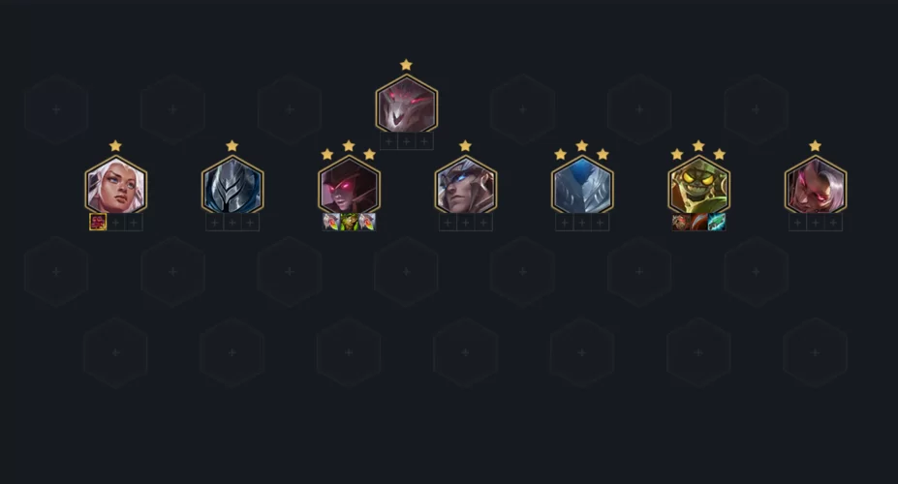Viewport: 898px width, 484px height.
Task: Click the red-eyed hat-wearing three-star champion
Action: 349,185
